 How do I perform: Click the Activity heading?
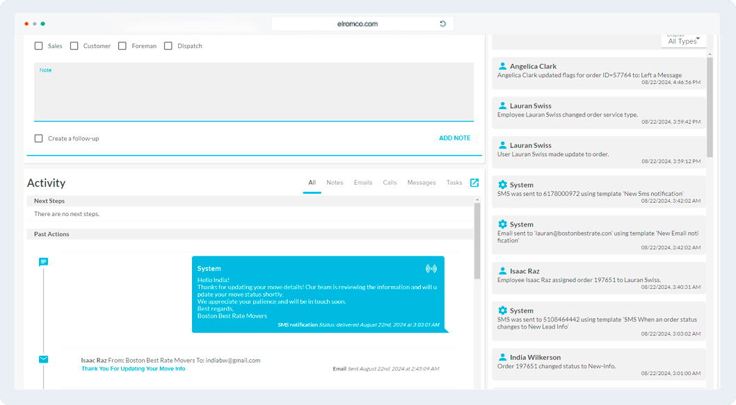tap(46, 183)
